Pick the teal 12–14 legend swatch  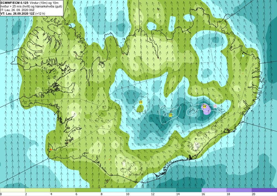164,190
